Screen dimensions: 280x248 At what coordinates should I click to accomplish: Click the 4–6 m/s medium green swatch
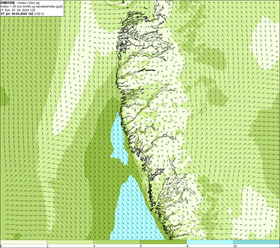coord(116,242)
